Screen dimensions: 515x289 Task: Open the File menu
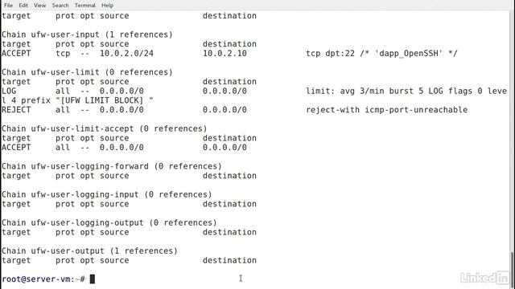(x=8, y=6)
